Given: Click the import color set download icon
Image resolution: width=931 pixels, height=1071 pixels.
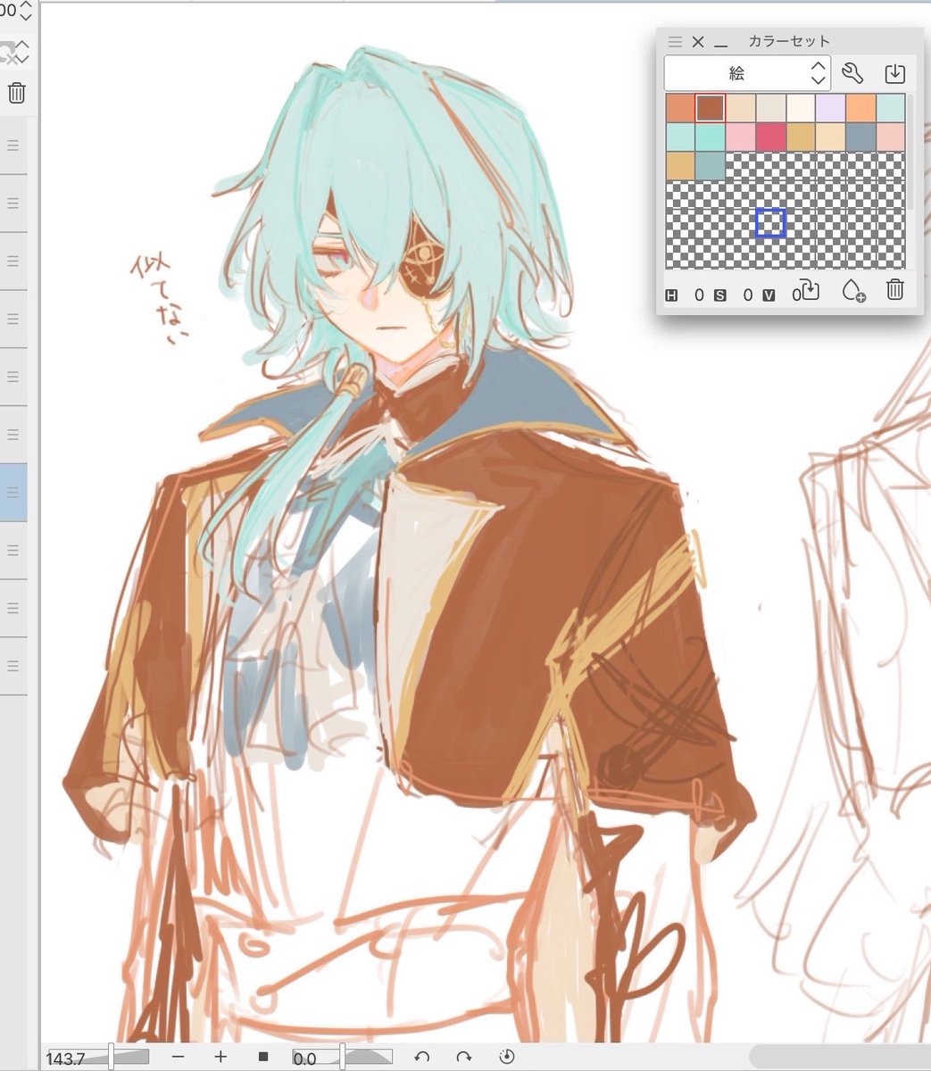Looking at the screenshot, I should pyautogui.click(x=894, y=73).
